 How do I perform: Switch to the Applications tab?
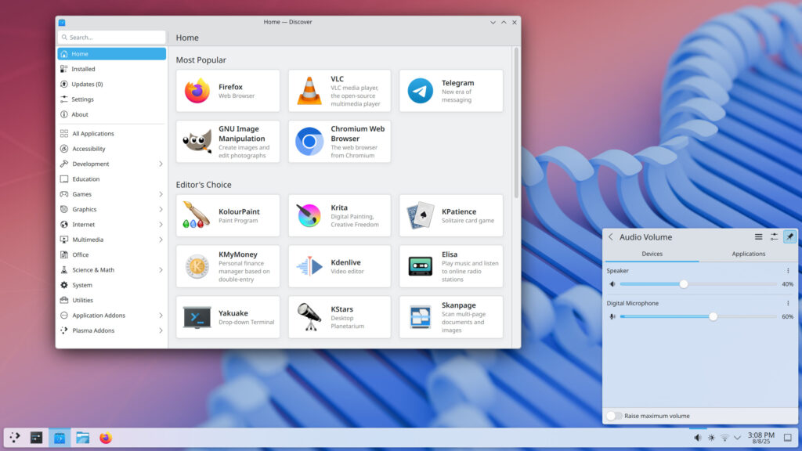[749, 254]
